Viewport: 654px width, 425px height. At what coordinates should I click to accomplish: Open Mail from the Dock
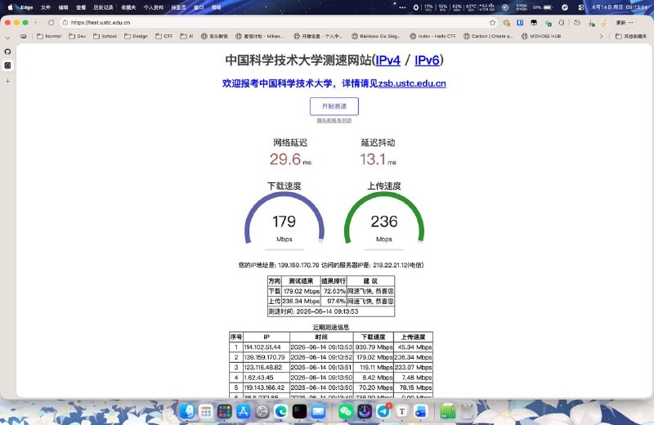coord(318,412)
